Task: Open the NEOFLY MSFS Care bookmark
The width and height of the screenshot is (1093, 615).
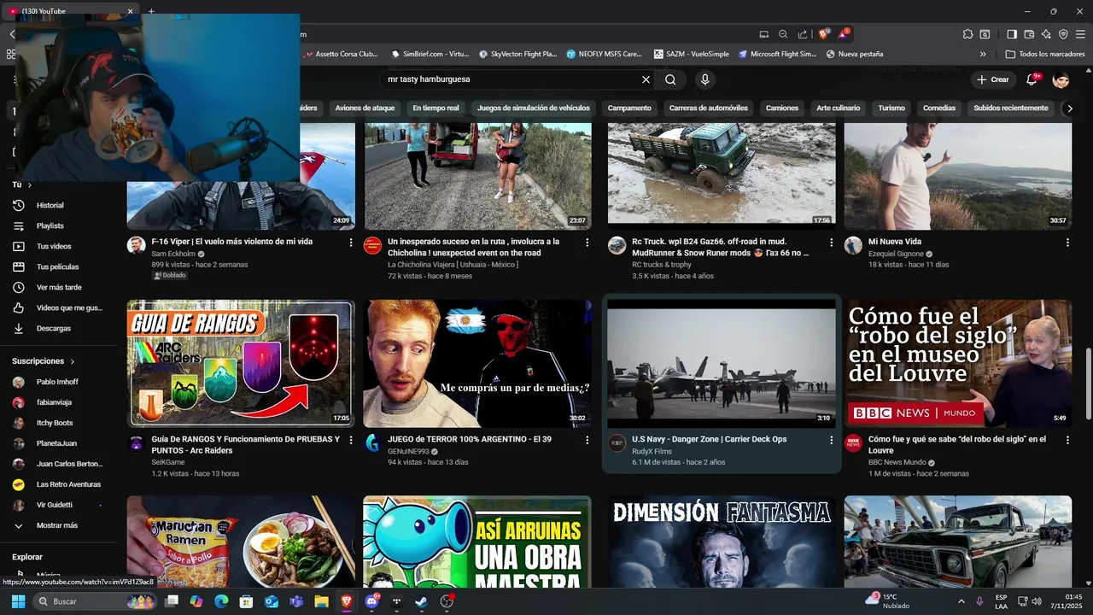Action: pos(604,54)
